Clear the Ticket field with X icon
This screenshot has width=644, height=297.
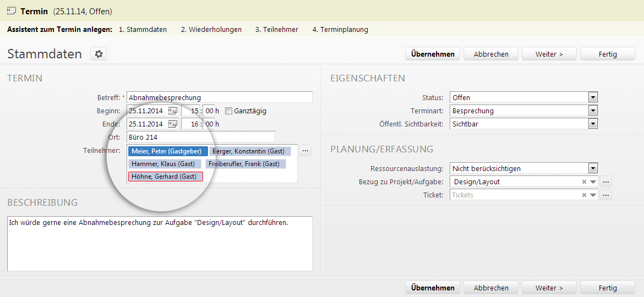(x=584, y=195)
